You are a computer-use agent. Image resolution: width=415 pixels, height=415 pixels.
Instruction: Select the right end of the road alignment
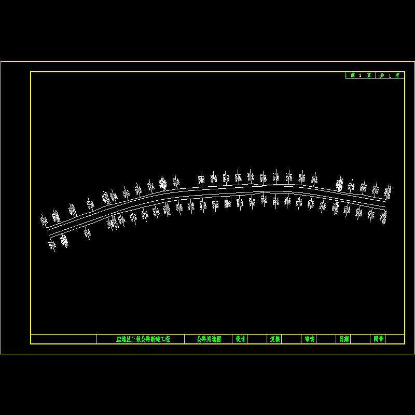(385, 203)
